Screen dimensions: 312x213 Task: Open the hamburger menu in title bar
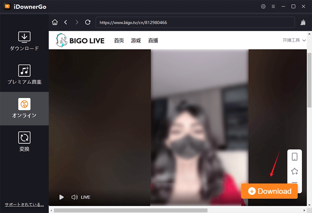coord(273,7)
